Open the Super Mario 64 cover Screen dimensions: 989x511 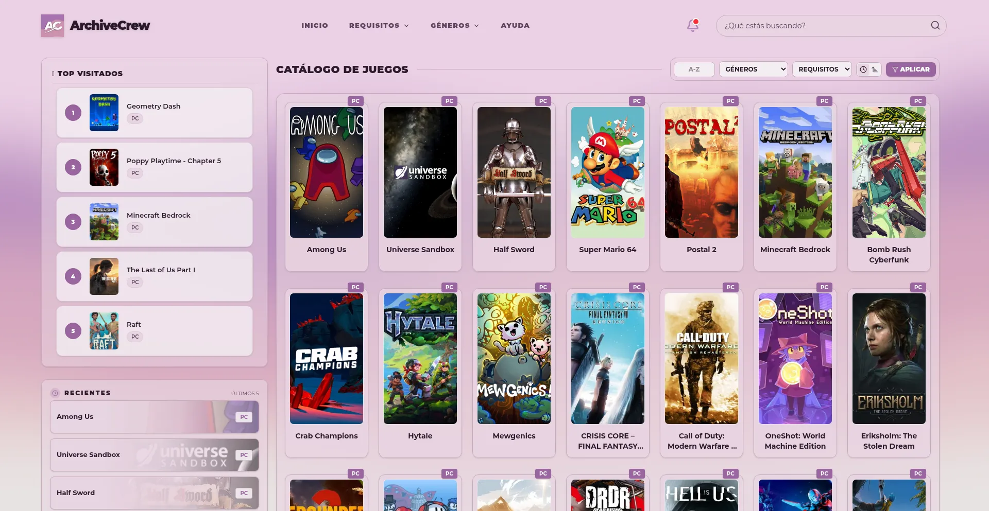(608, 172)
